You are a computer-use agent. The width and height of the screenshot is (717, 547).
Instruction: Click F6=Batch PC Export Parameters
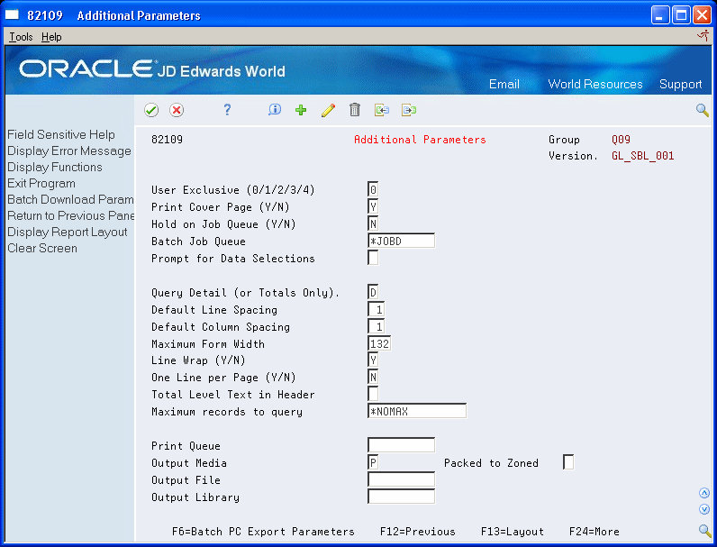click(x=263, y=532)
